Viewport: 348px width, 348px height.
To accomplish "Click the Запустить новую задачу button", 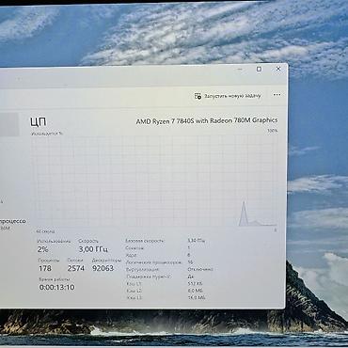I will click(228, 96).
